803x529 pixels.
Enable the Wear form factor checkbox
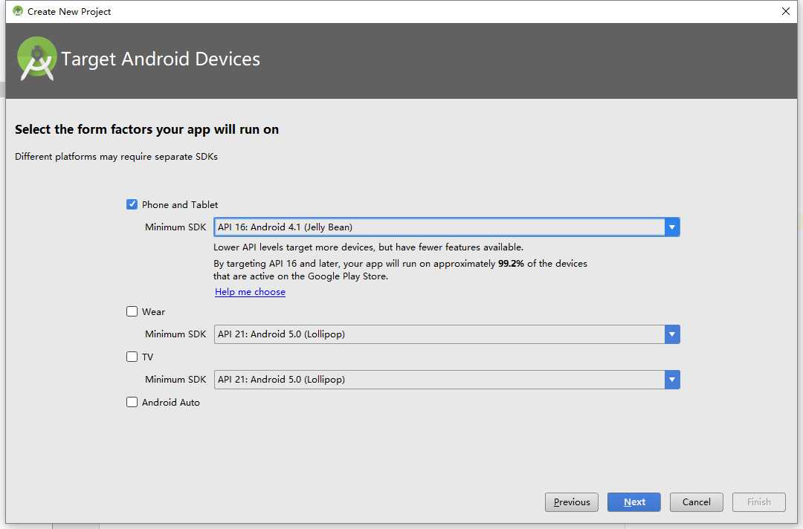132,311
